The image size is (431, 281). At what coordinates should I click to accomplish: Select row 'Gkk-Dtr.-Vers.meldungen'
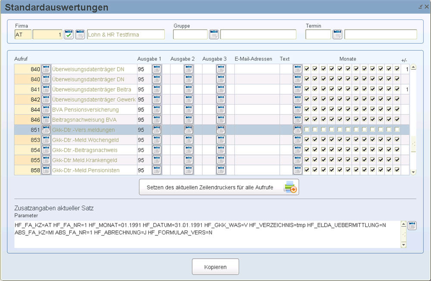click(x=212, y=130)
